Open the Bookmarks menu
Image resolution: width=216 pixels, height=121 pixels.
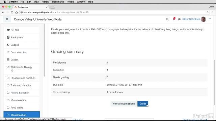click(58, 2)
